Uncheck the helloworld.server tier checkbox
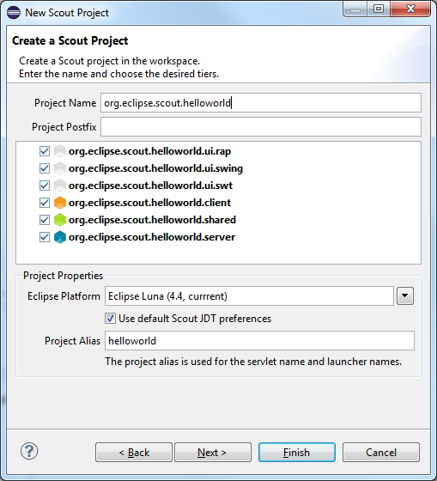 (45, 237)
